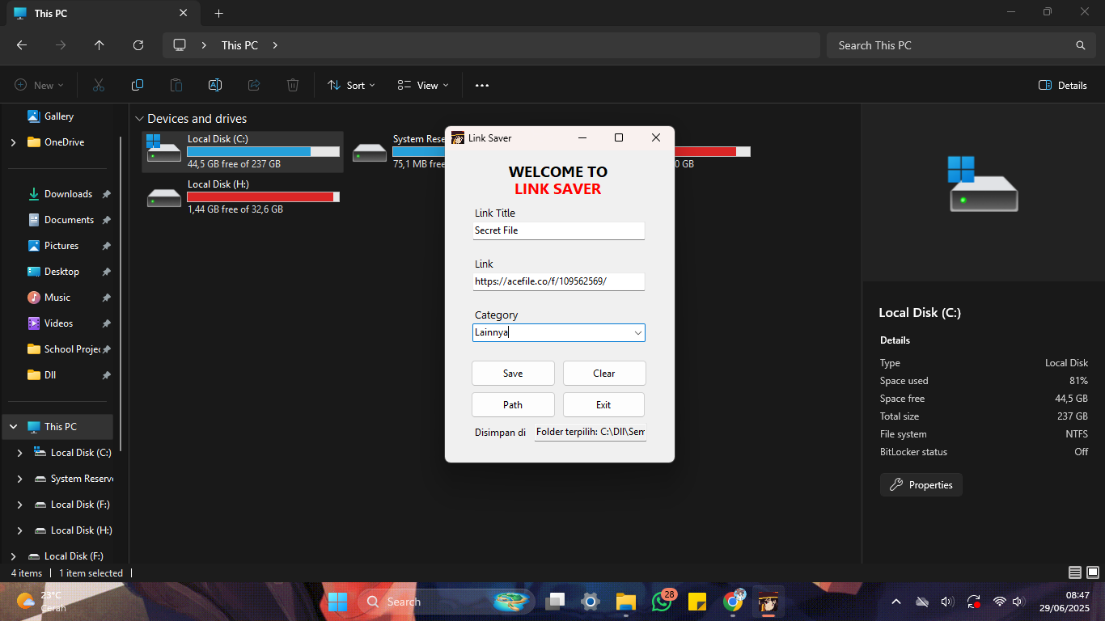The image size is (1105, 621).
Task: Clear the Link Saver form fields
Action: 603,373
